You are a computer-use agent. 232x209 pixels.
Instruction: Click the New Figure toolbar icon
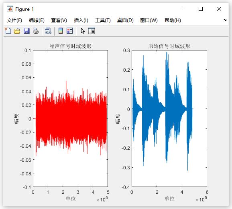[x=8, y=31]
